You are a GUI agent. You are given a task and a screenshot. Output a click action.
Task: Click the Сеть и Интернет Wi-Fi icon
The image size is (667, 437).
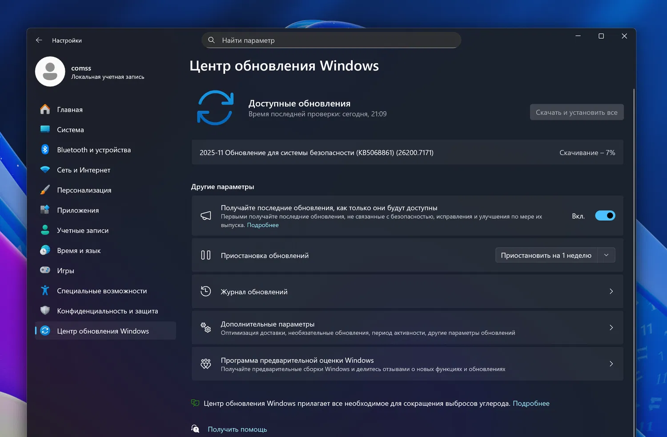(45, 169)
